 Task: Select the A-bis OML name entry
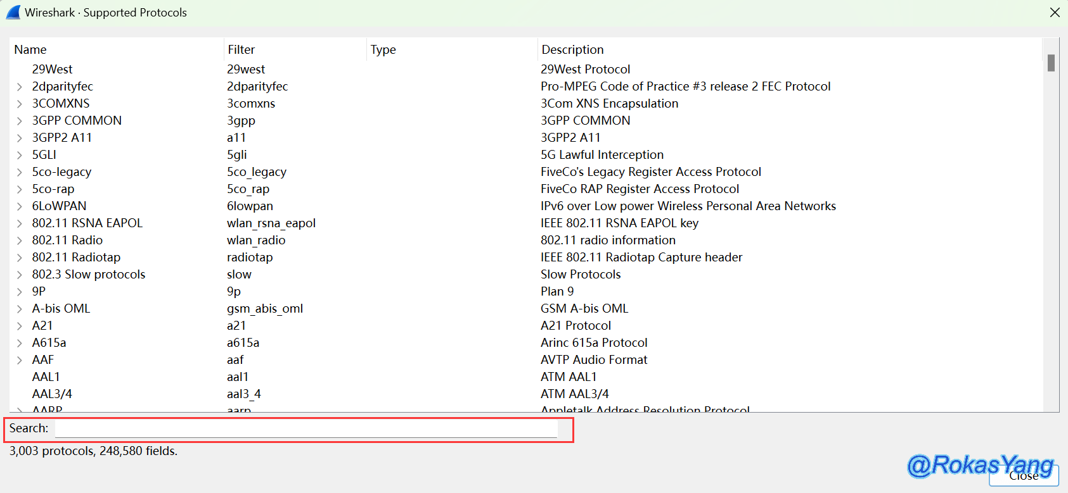pyautogui.click(x=61, y=308)
